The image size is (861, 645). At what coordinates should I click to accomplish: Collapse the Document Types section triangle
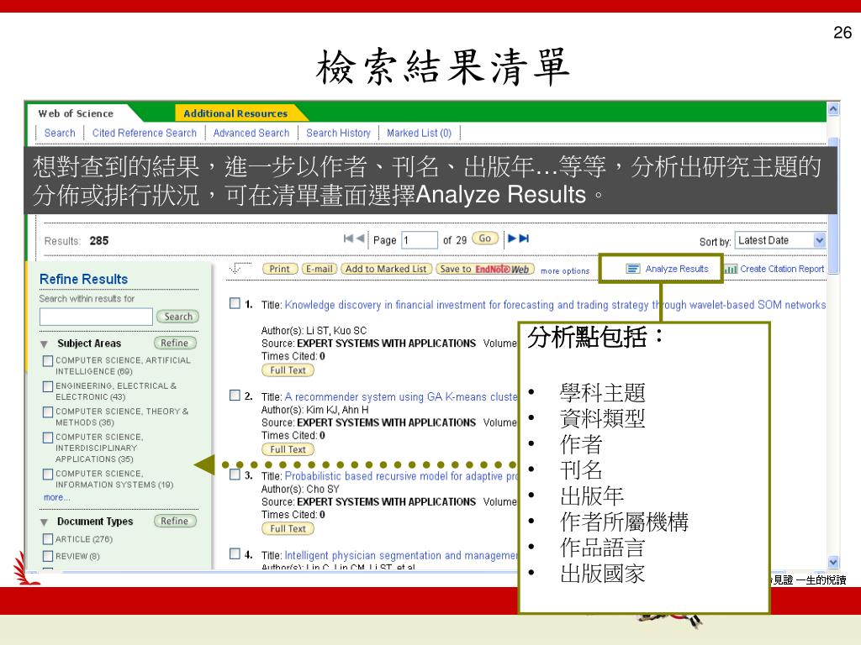(x=44, y=522)
